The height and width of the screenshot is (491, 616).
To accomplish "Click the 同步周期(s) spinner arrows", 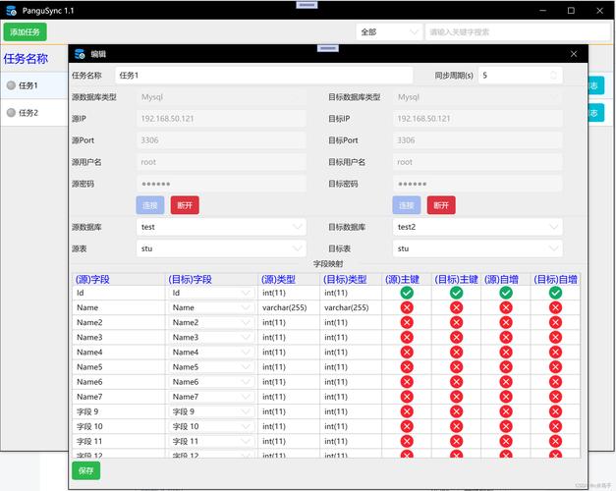I will pyautogui.click(x=553, y=75).
